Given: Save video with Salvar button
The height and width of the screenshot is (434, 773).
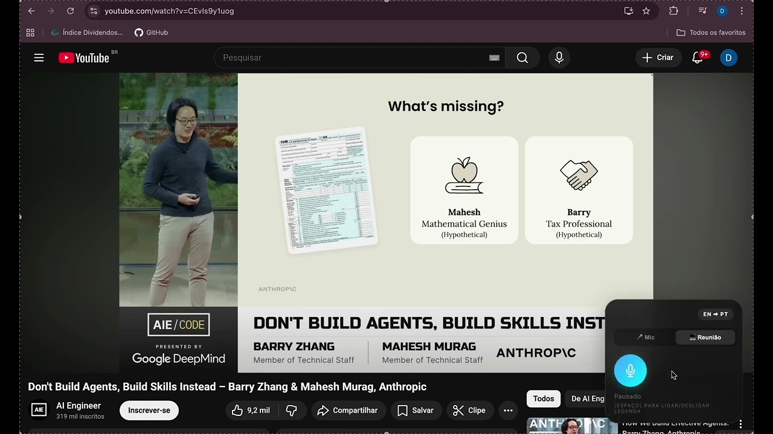Looking at the screenshot, I should coord(416,410).
